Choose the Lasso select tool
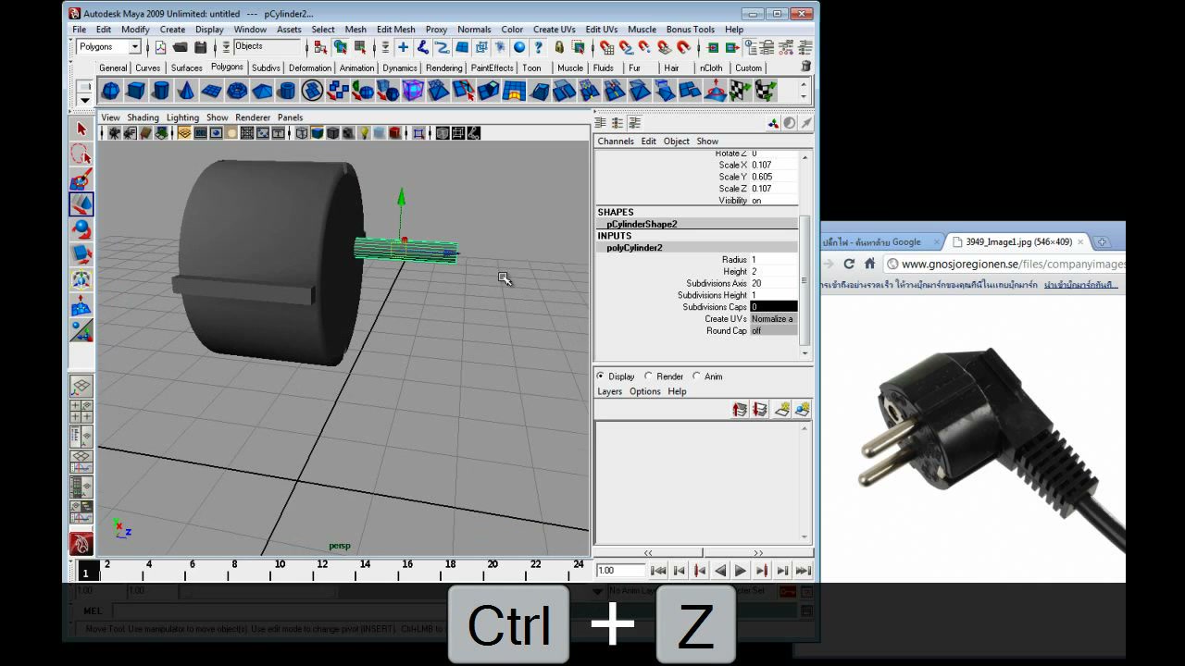This screenshot has height=666, width=1185. pyautogui.click(x=81, y=154)
